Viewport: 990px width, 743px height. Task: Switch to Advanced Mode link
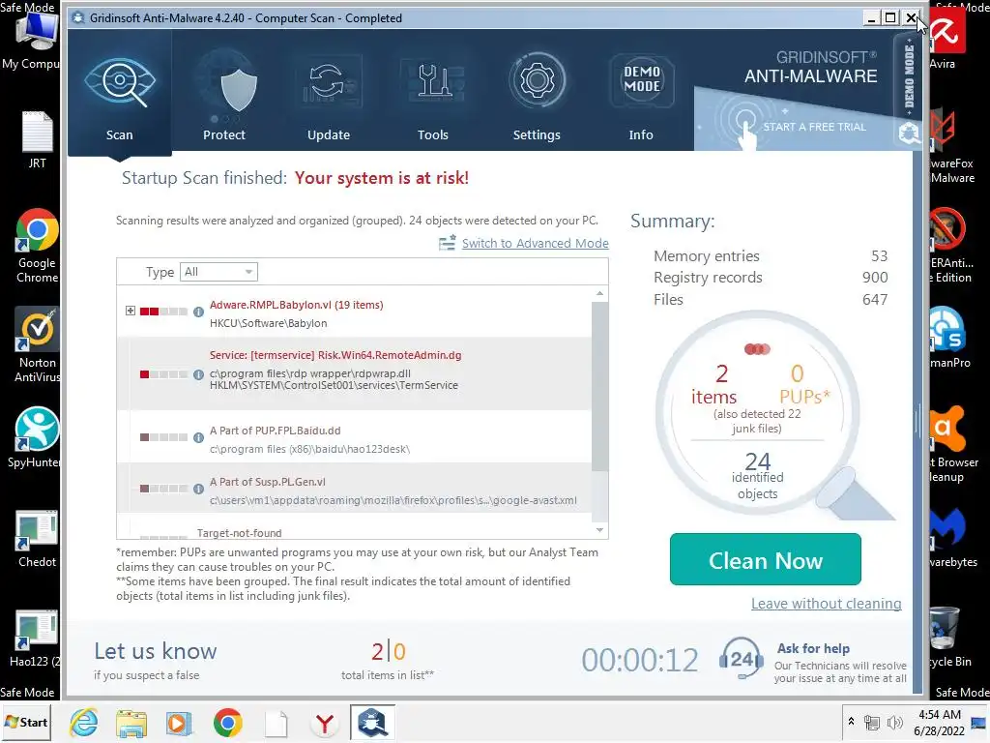535,243
